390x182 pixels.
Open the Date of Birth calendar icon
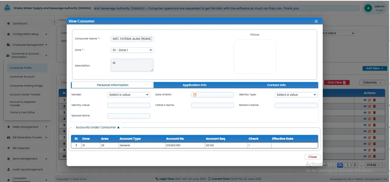click(x=195, y=95)
